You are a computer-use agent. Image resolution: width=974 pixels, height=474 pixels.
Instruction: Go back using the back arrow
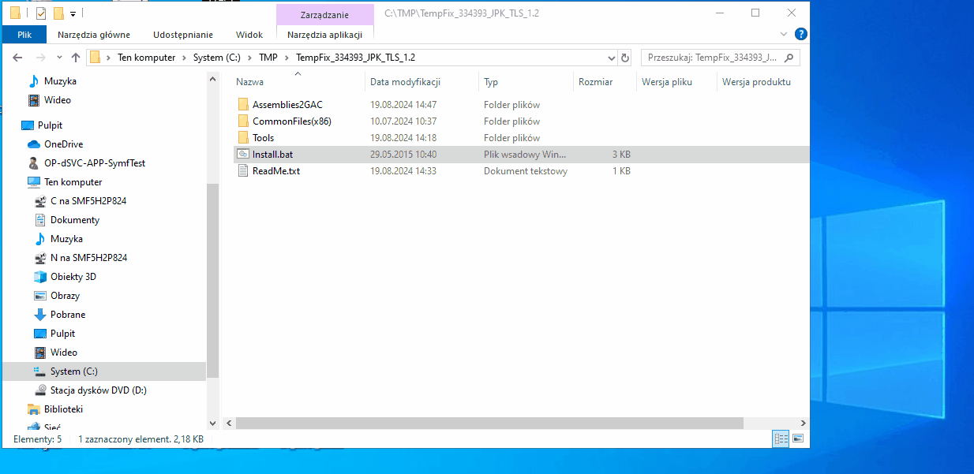(17, 58)
